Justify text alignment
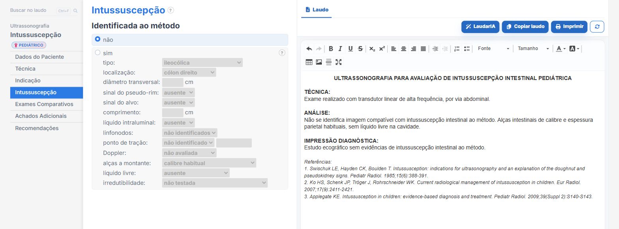 pyautogui.click(x=423, y=48)
